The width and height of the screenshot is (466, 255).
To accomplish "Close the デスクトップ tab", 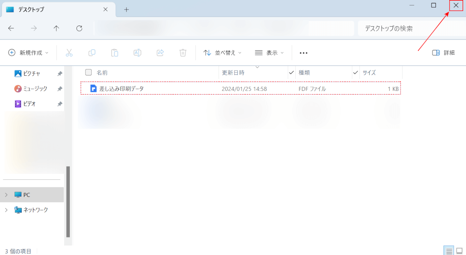I will tap(105, 9).
